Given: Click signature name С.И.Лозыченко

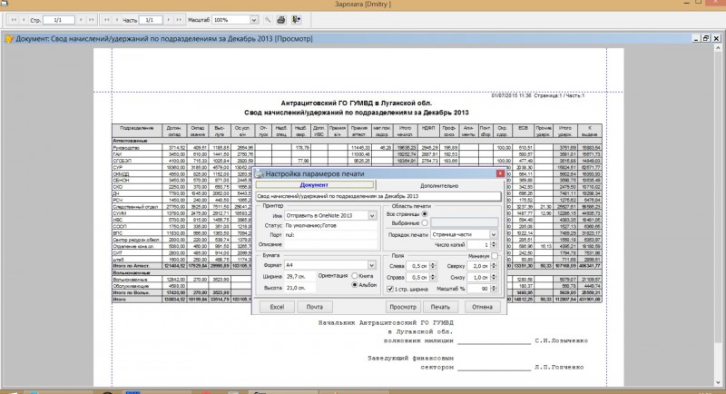Looking at the screenshot, I should point(561,340).
